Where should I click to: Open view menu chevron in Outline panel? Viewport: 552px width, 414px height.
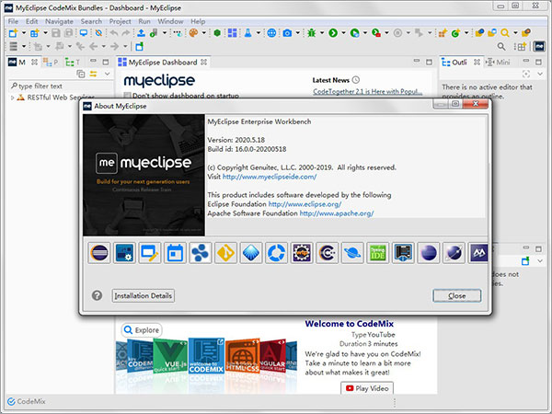540,74
